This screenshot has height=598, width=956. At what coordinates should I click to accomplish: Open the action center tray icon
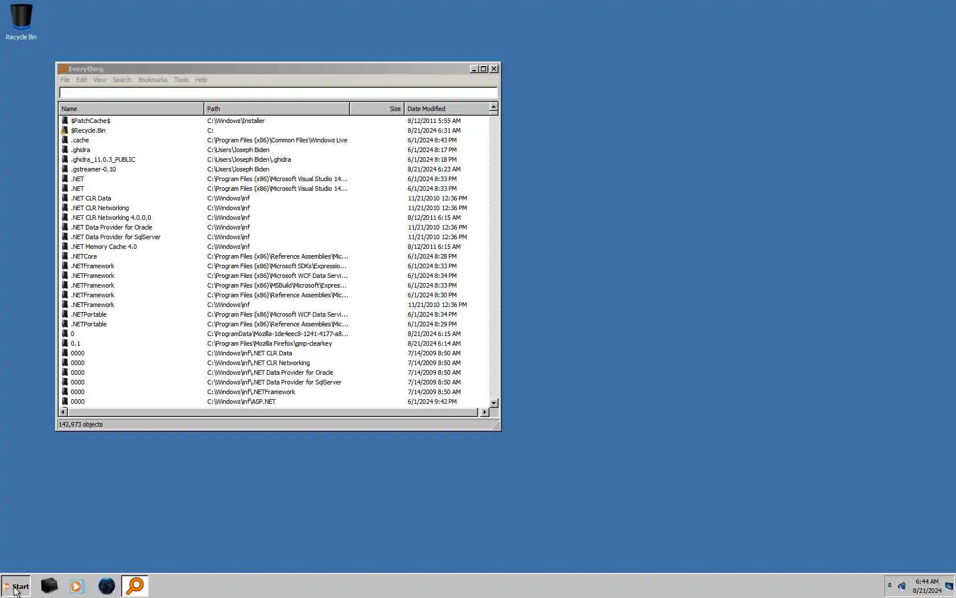tap(949, 585)
